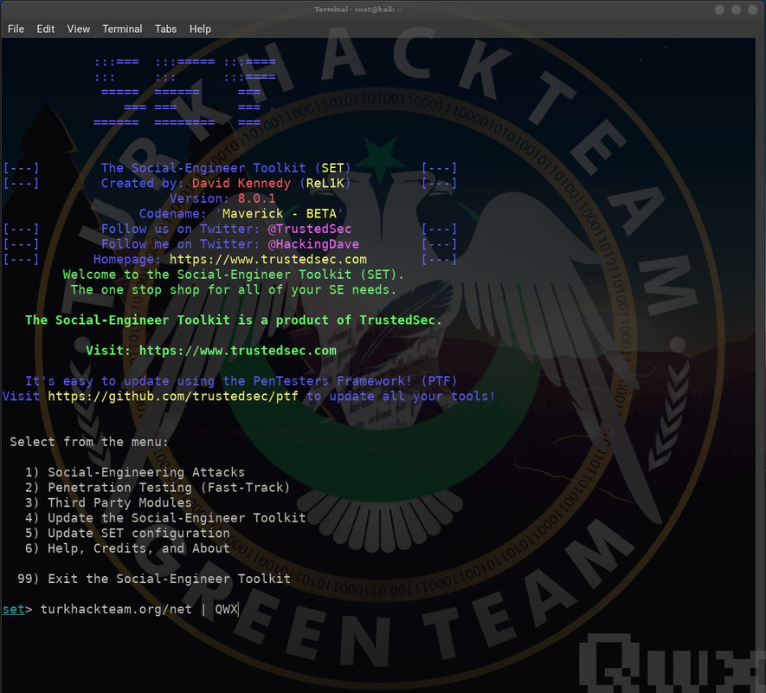Click the leftmost window control button in title bar
Image resolution: width=766 pixels, height=693 pixels.
pos(719,10)
